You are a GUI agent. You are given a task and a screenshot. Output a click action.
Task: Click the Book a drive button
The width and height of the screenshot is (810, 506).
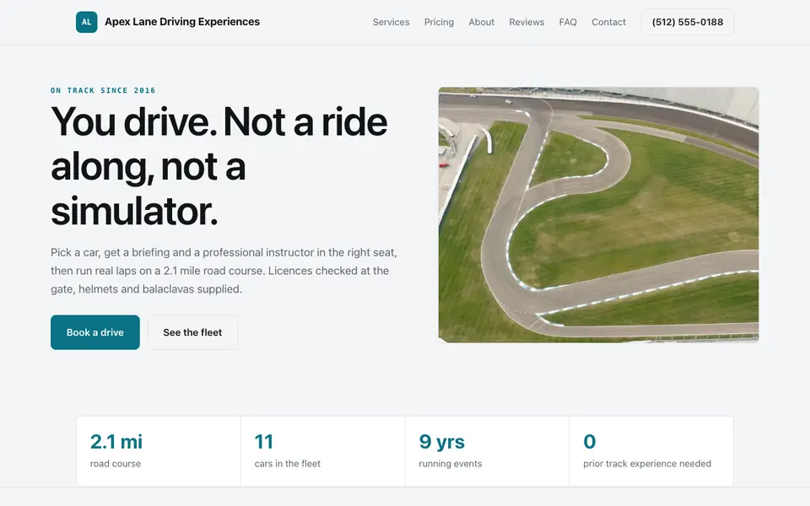click(x=95, y=332)
